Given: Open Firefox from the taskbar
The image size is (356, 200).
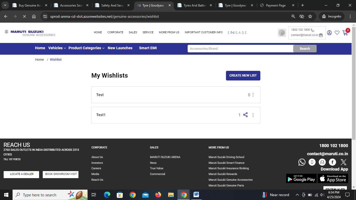Looking at the screenshot, I should pyautogui.click(x=158, y=195).
